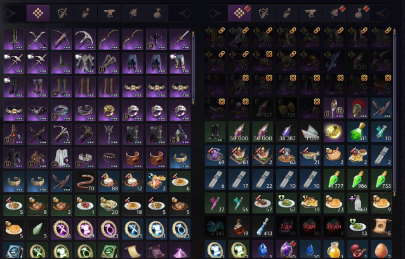Screen dimensions: 405x259
Task: Click the crystal stack showing 34 387
Action: click(x=286, y=131)
